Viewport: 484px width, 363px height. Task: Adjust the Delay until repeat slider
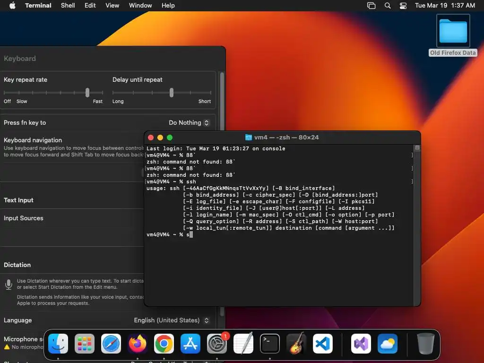(x=172, y=92)
